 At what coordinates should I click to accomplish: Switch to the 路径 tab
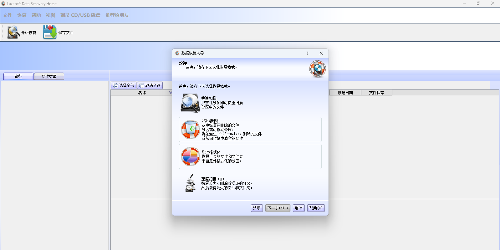tap(18, 76)
